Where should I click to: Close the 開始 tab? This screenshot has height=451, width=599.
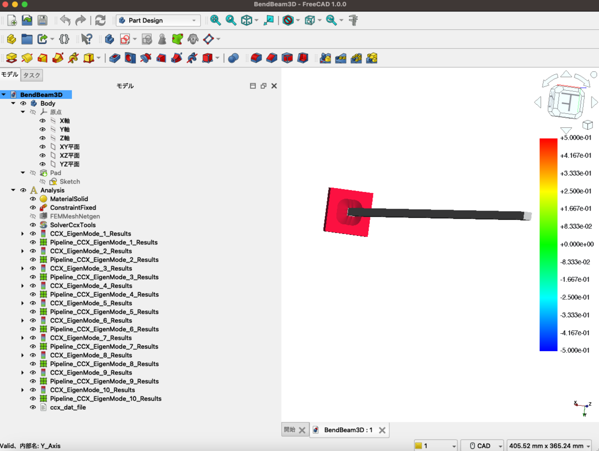[302, 430]
